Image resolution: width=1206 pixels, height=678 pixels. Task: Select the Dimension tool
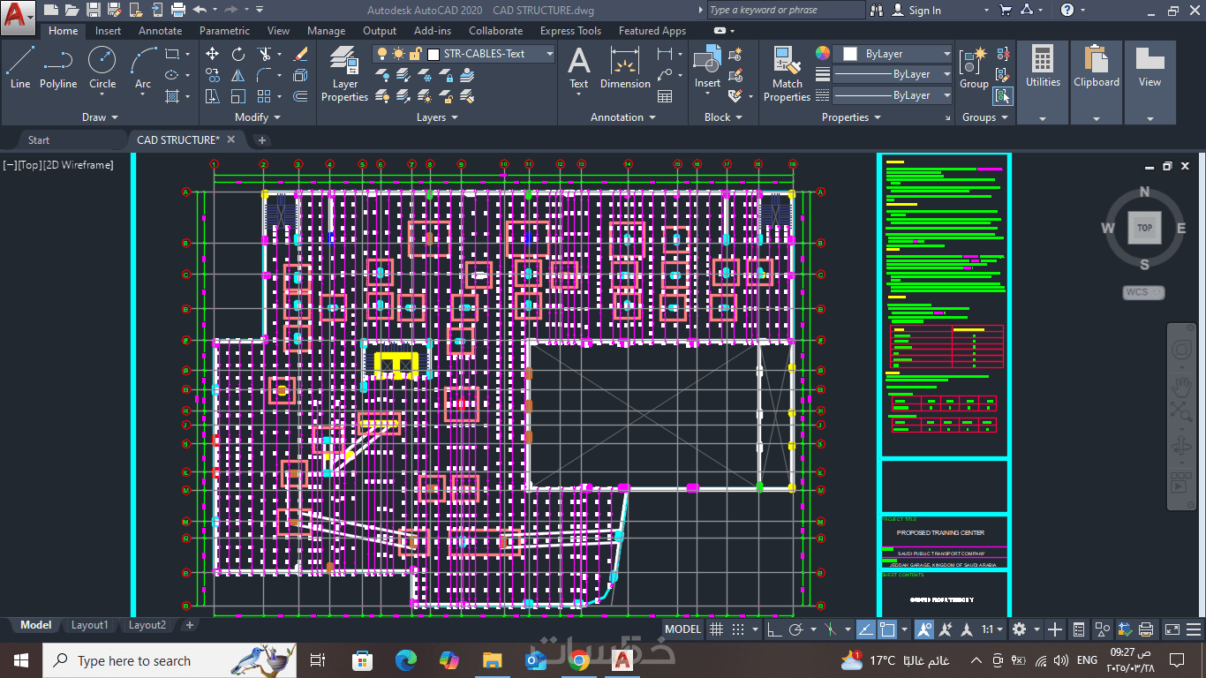[x=625, y=68]
